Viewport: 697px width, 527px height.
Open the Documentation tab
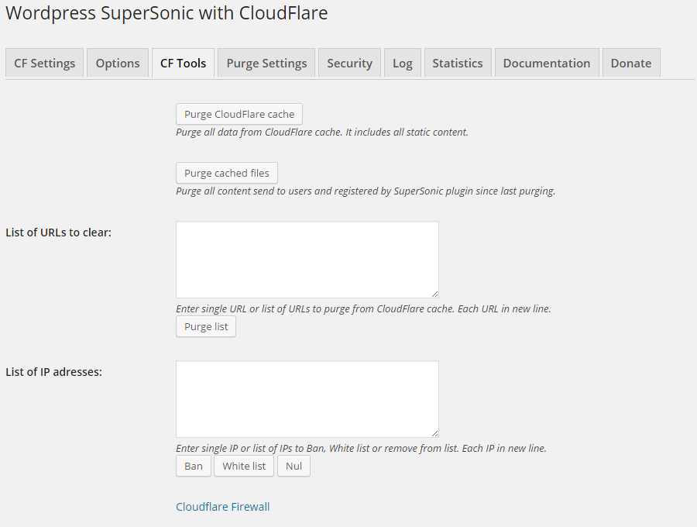point(546,64)
